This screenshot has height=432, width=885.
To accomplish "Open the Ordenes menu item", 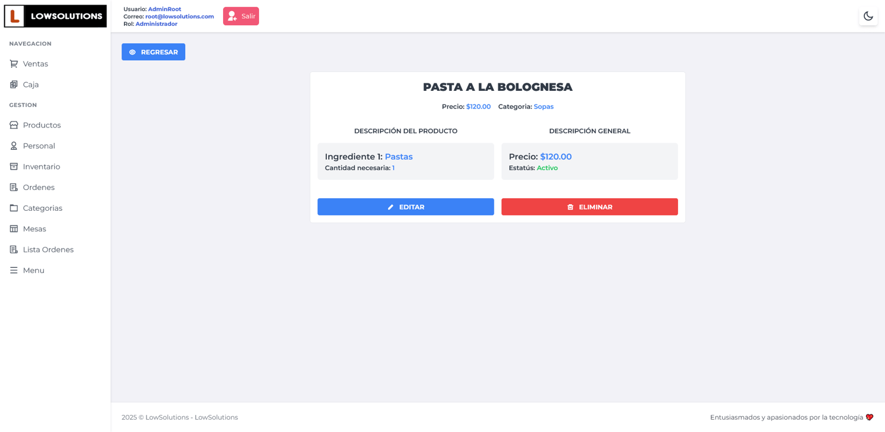I will click(38, 187).
